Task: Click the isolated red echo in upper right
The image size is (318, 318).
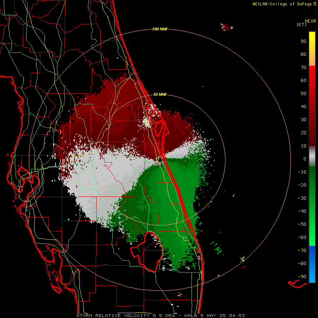Action: click(226, 27)
